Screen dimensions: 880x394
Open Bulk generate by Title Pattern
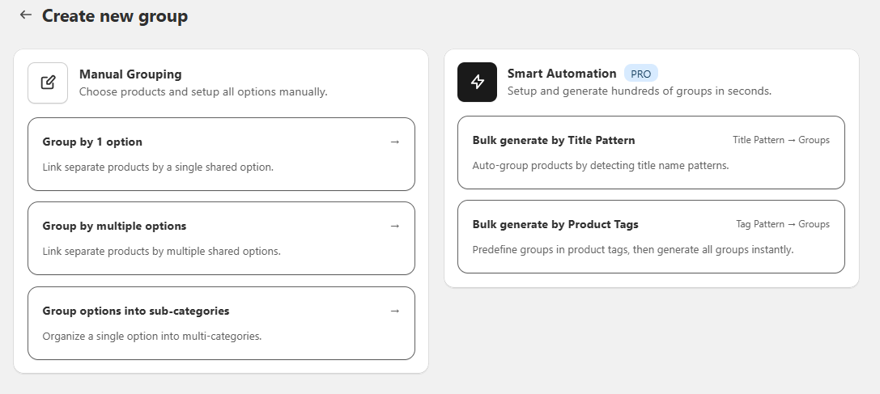click(x=554, y=140)
